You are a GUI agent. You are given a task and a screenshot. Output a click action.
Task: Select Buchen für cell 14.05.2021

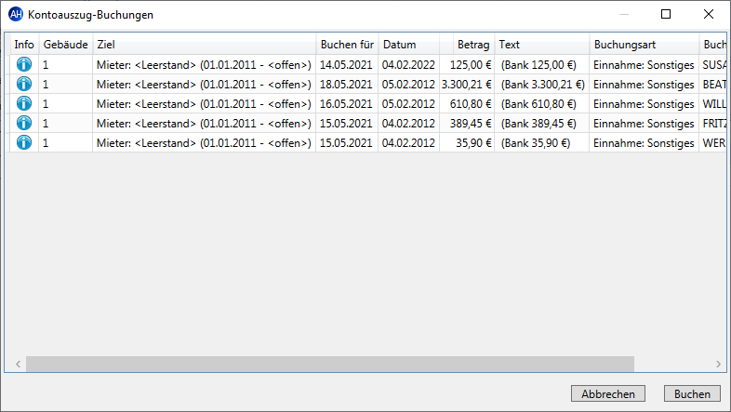[x=347, y=65]
